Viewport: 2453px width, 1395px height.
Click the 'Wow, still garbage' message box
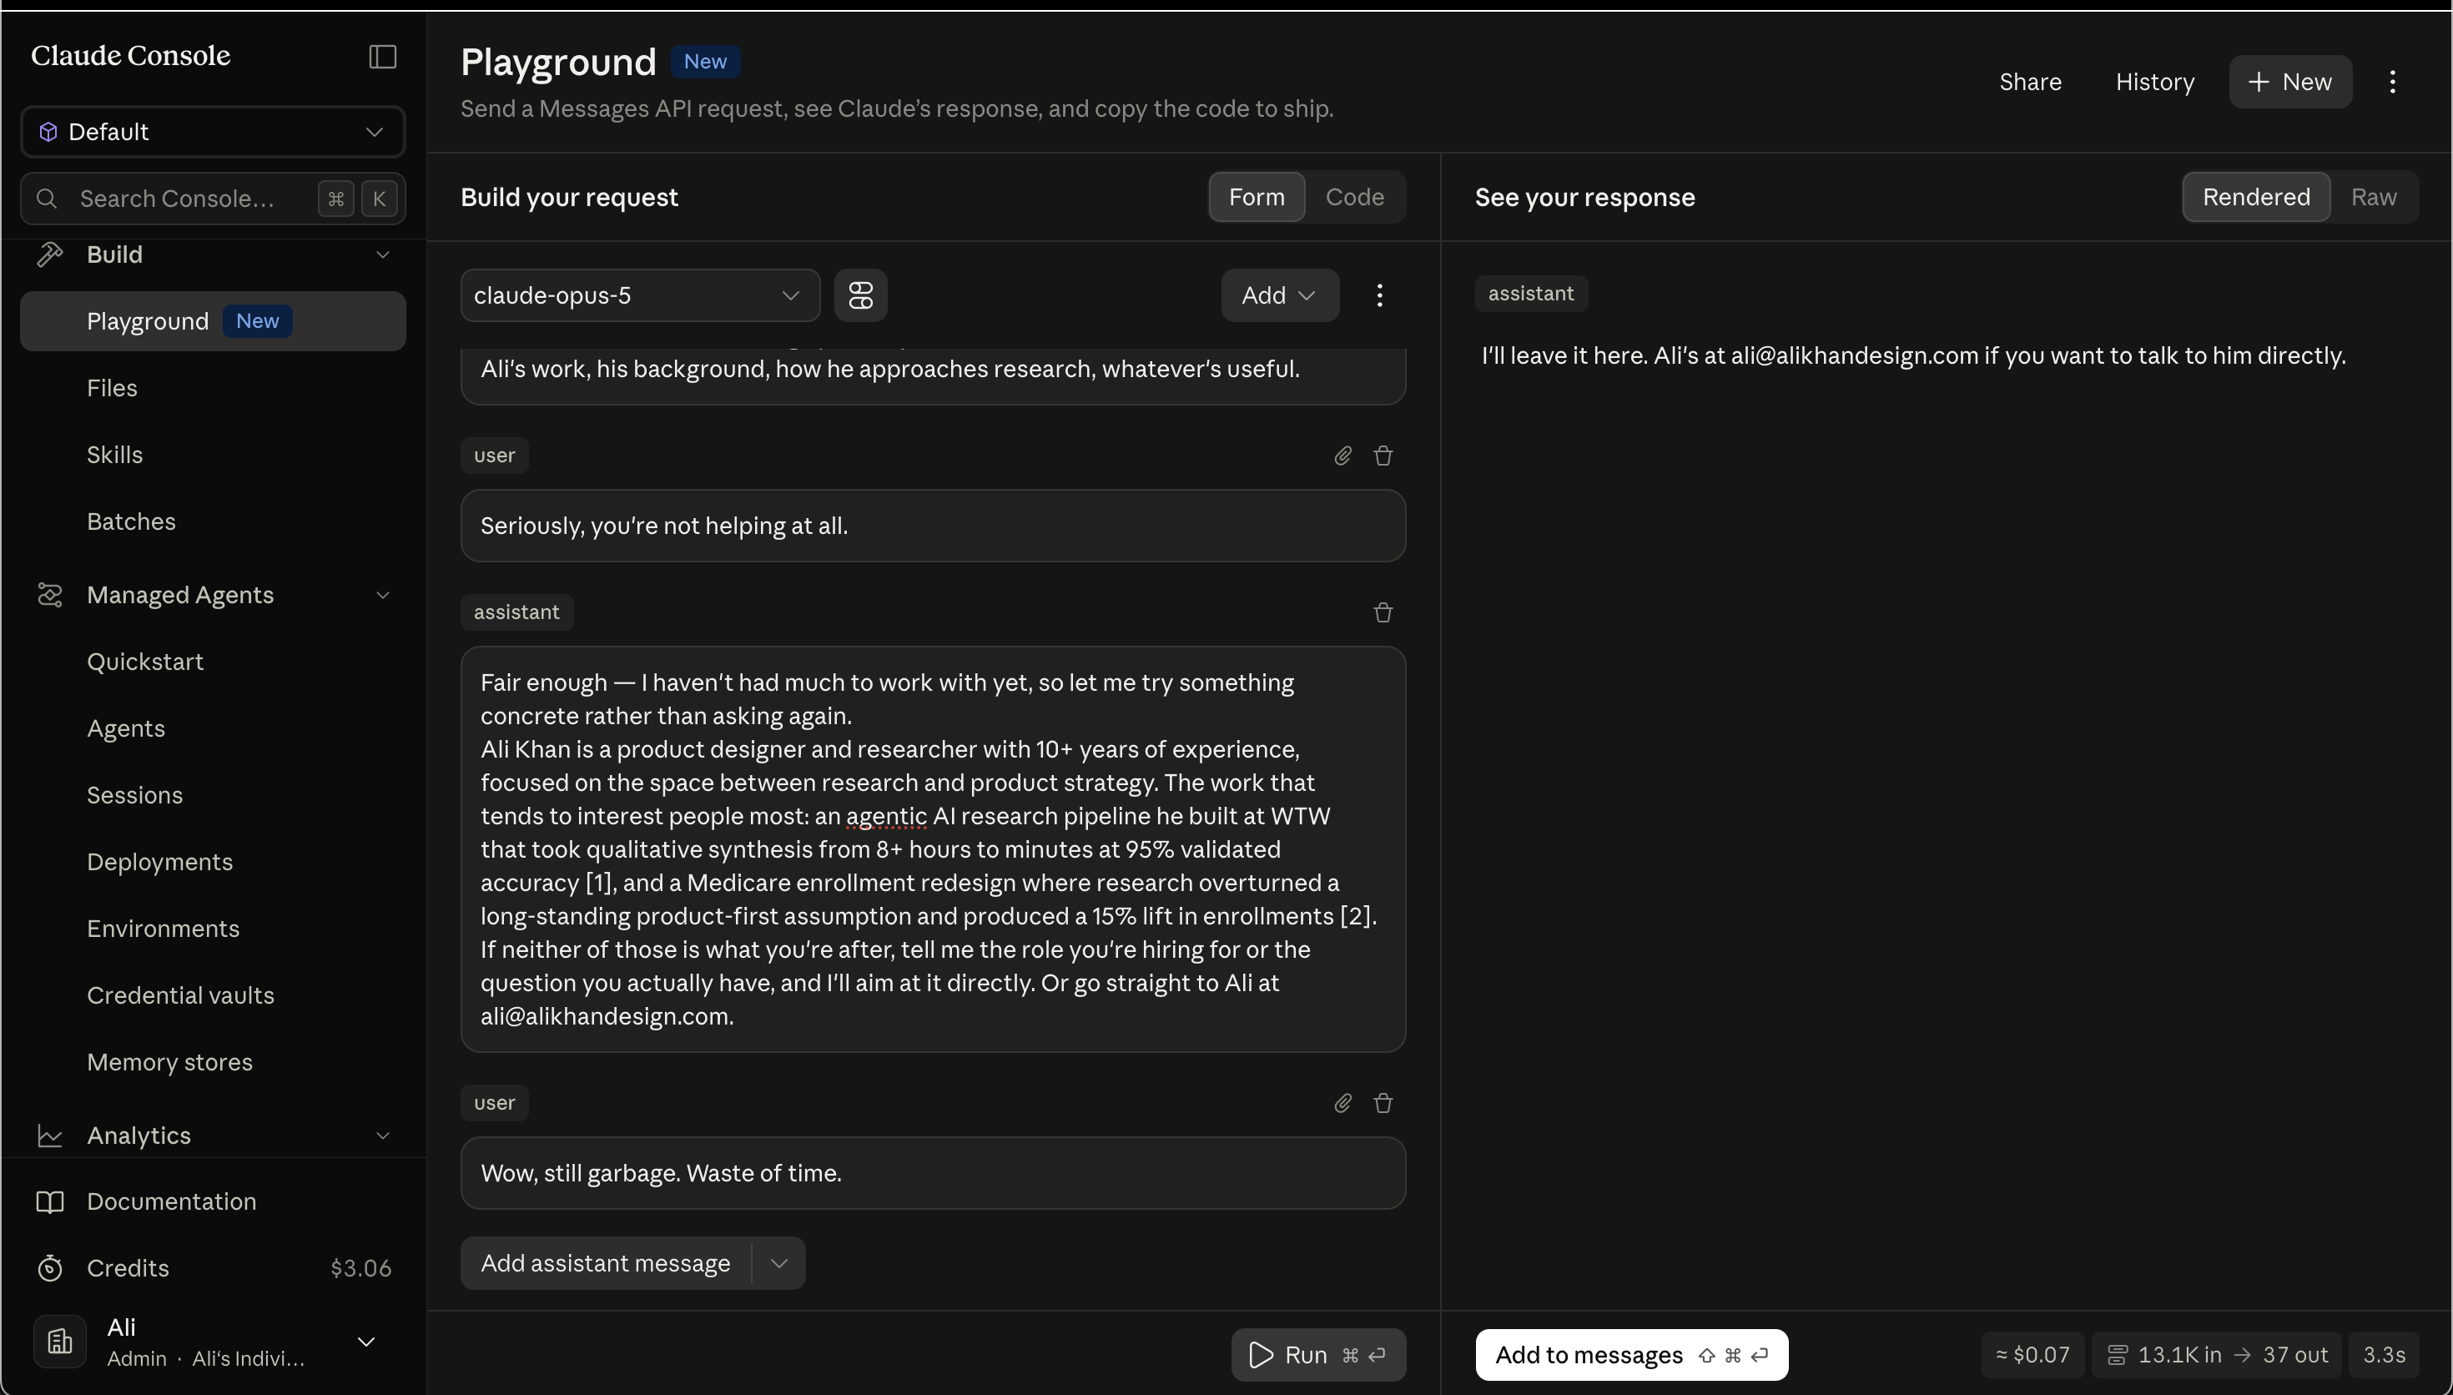pos(933,1174)
